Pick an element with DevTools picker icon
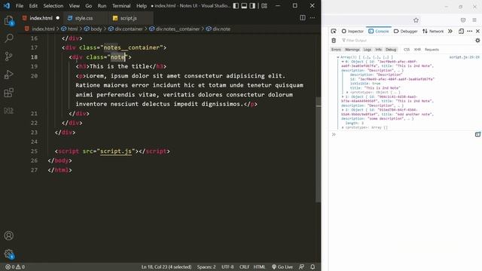 [x=334, y=31]
